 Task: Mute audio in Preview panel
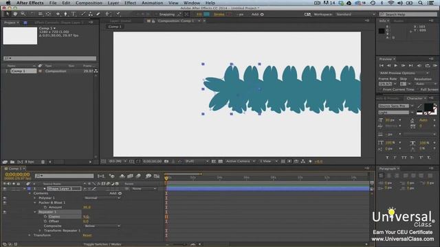[419, 66]
